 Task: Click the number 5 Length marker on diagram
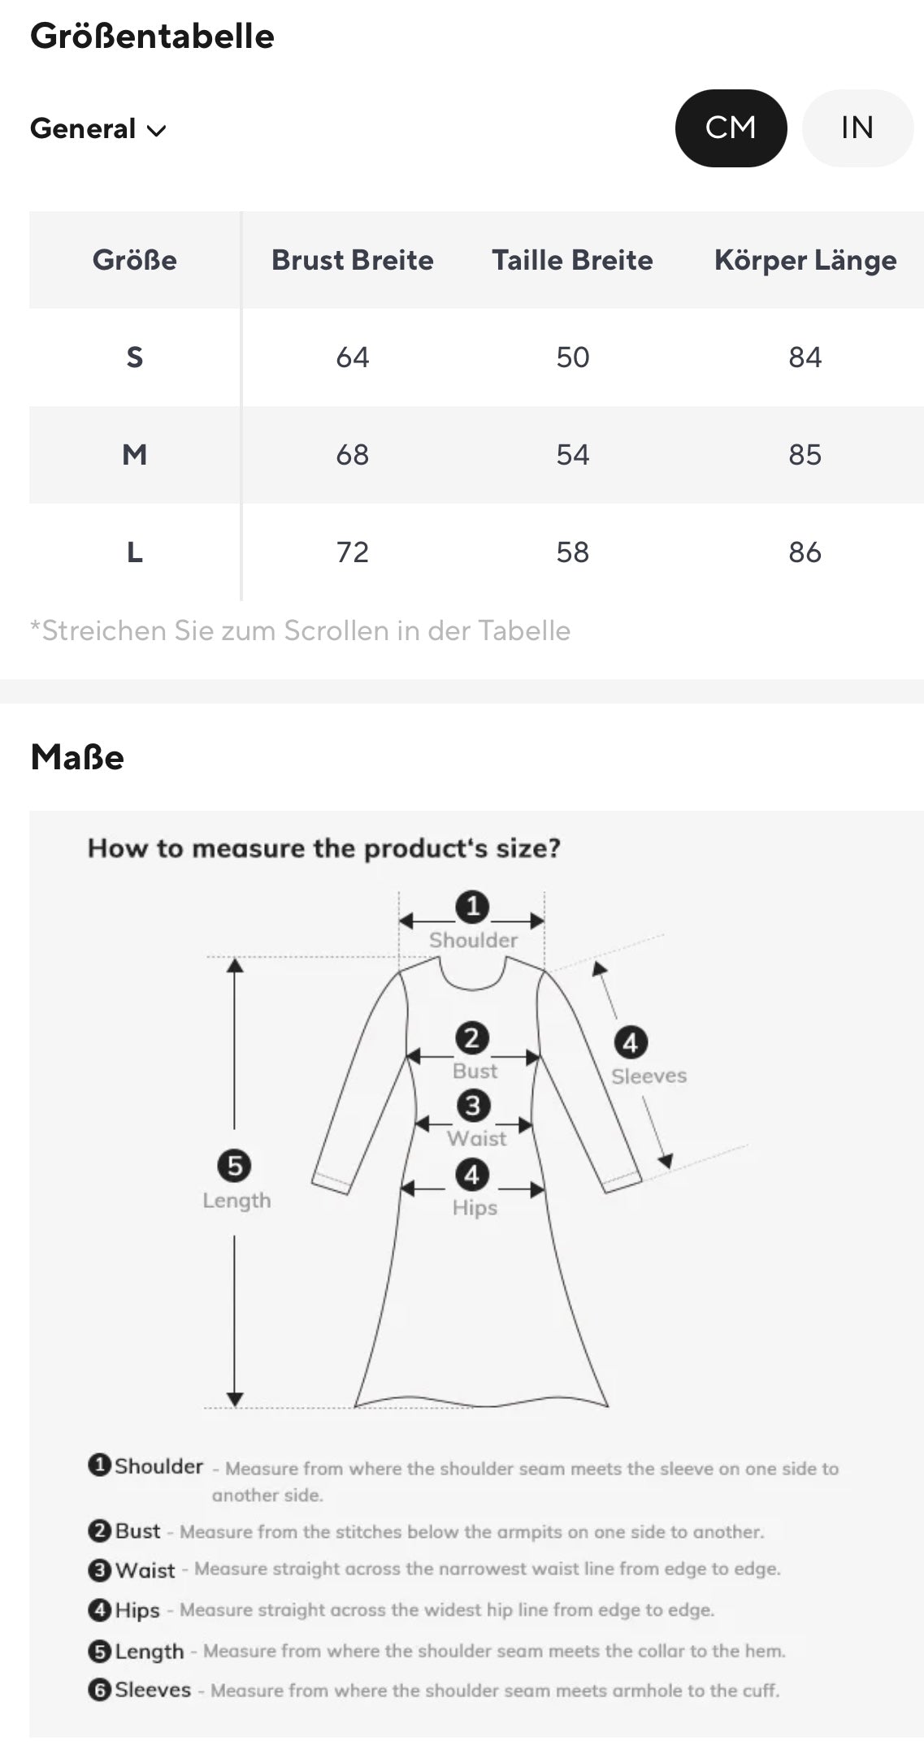tap(234, 1166)
